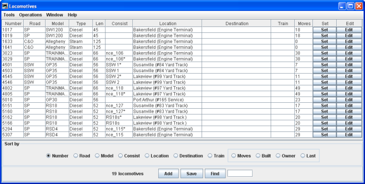365x184 pixels.
Task: Sort by Model radio option
Action: pyautogui.click(x=98, y=156)
